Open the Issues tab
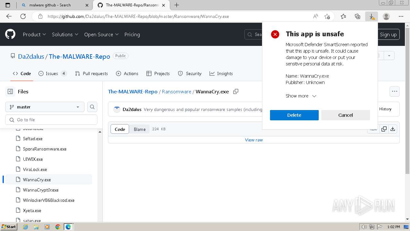 point(53,73)
